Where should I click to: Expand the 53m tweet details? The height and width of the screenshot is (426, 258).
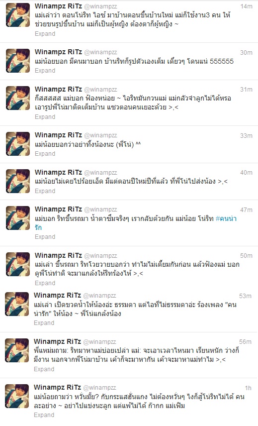(x=44, y=323)
